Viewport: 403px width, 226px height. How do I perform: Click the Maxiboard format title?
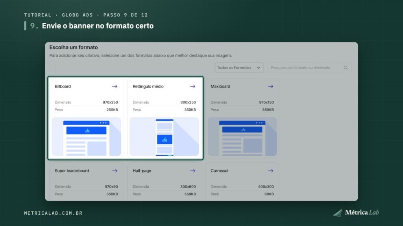220,86
